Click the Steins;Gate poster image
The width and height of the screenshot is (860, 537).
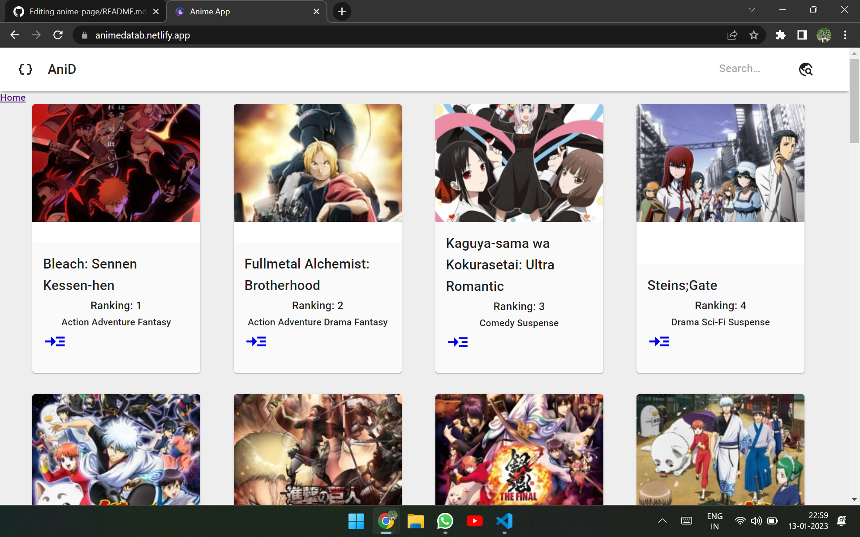click(x=720, y=163)
